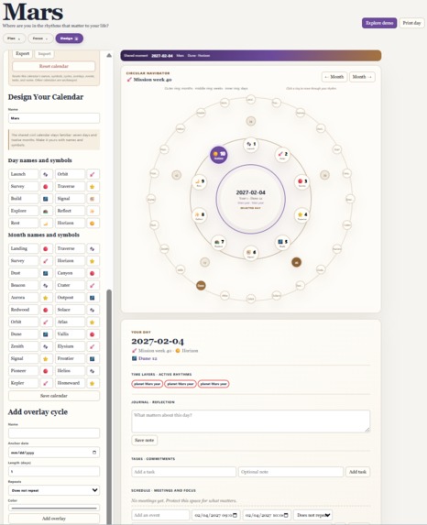The height and width of the screenshot is (525, 427).
Task: Click the sidebar scroll-up arrow
Action: 109,55
